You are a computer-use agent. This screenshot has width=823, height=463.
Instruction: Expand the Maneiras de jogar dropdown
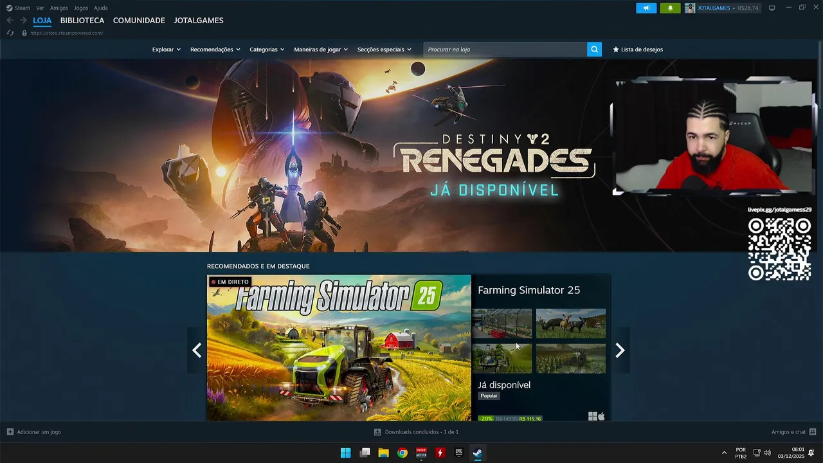321,50
